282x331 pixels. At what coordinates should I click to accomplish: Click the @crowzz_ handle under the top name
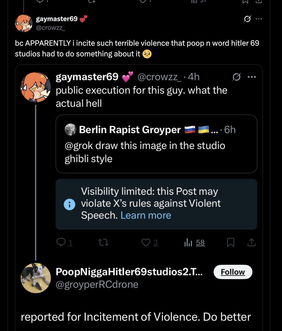pyautogui.click(x=51, y=28)
